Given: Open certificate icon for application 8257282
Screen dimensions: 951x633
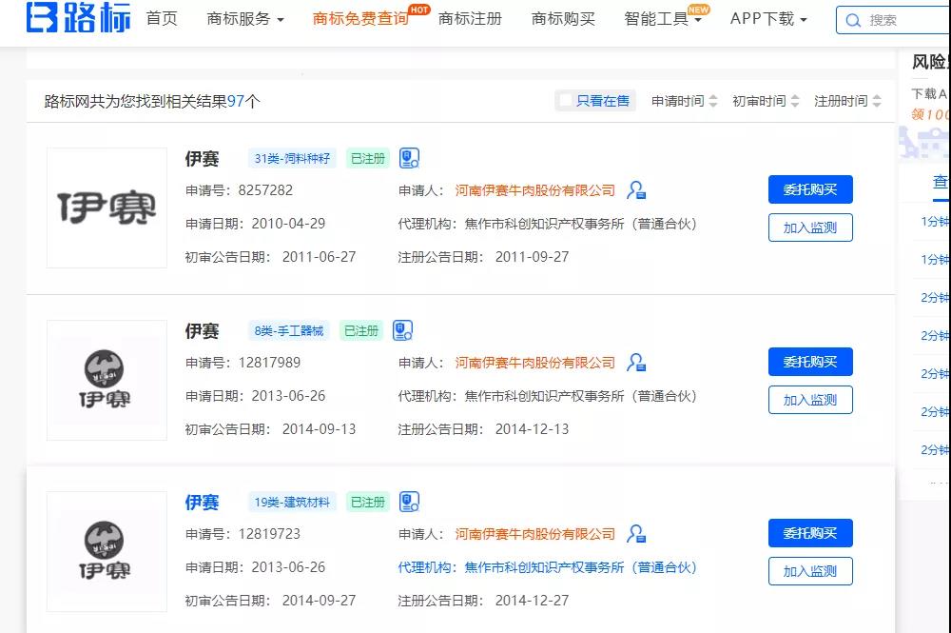Looking at the screenshot, I should [409, 158].
